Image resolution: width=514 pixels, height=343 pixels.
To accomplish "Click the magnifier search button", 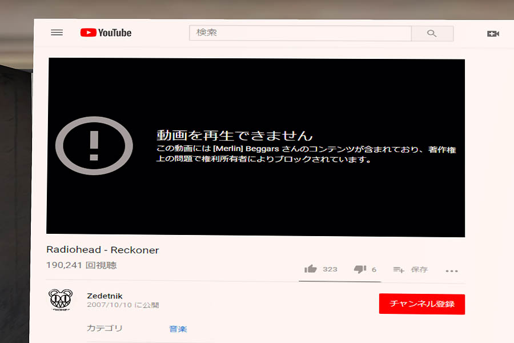I will point(432,33).
